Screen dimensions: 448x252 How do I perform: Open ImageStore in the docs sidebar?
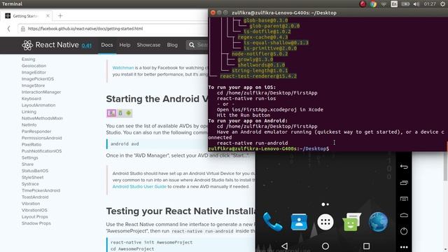pyautogui.click(x=33, y=85)
